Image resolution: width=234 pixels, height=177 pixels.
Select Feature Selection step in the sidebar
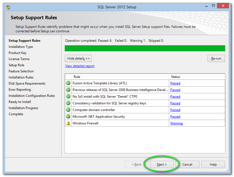click(21, 71)
